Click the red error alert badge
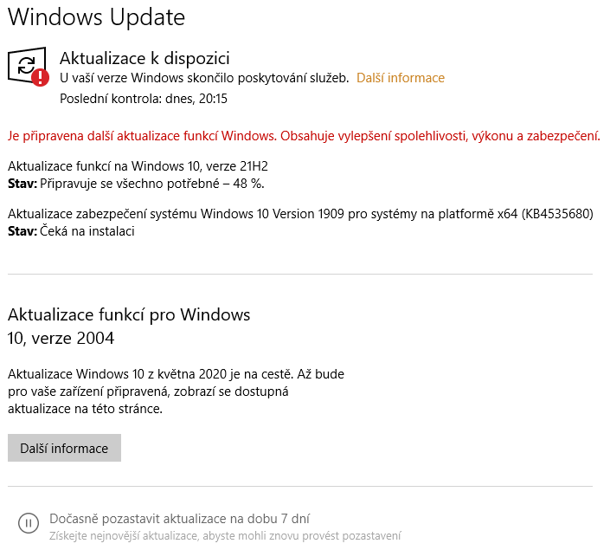Image resolution: width=610 pixels, height=550 pixels. pyautogui.click(x=40, y=77)
